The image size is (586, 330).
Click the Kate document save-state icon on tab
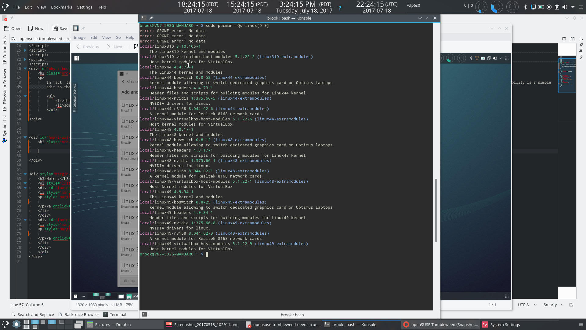(13, 38)
